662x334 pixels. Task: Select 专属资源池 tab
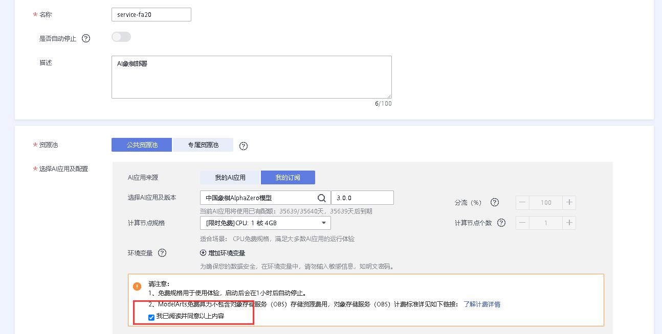coord(203,145)
